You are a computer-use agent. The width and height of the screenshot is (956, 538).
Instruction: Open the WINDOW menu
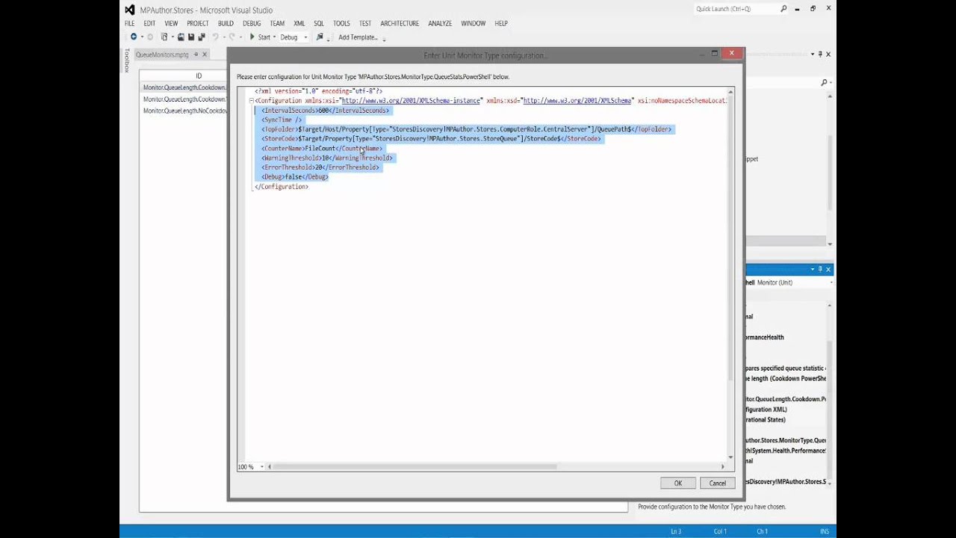click(x=473, y=23)
